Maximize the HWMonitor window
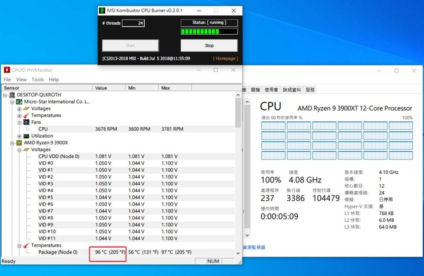Viewport: 424px width, 276px height. [x=216, y=70]
